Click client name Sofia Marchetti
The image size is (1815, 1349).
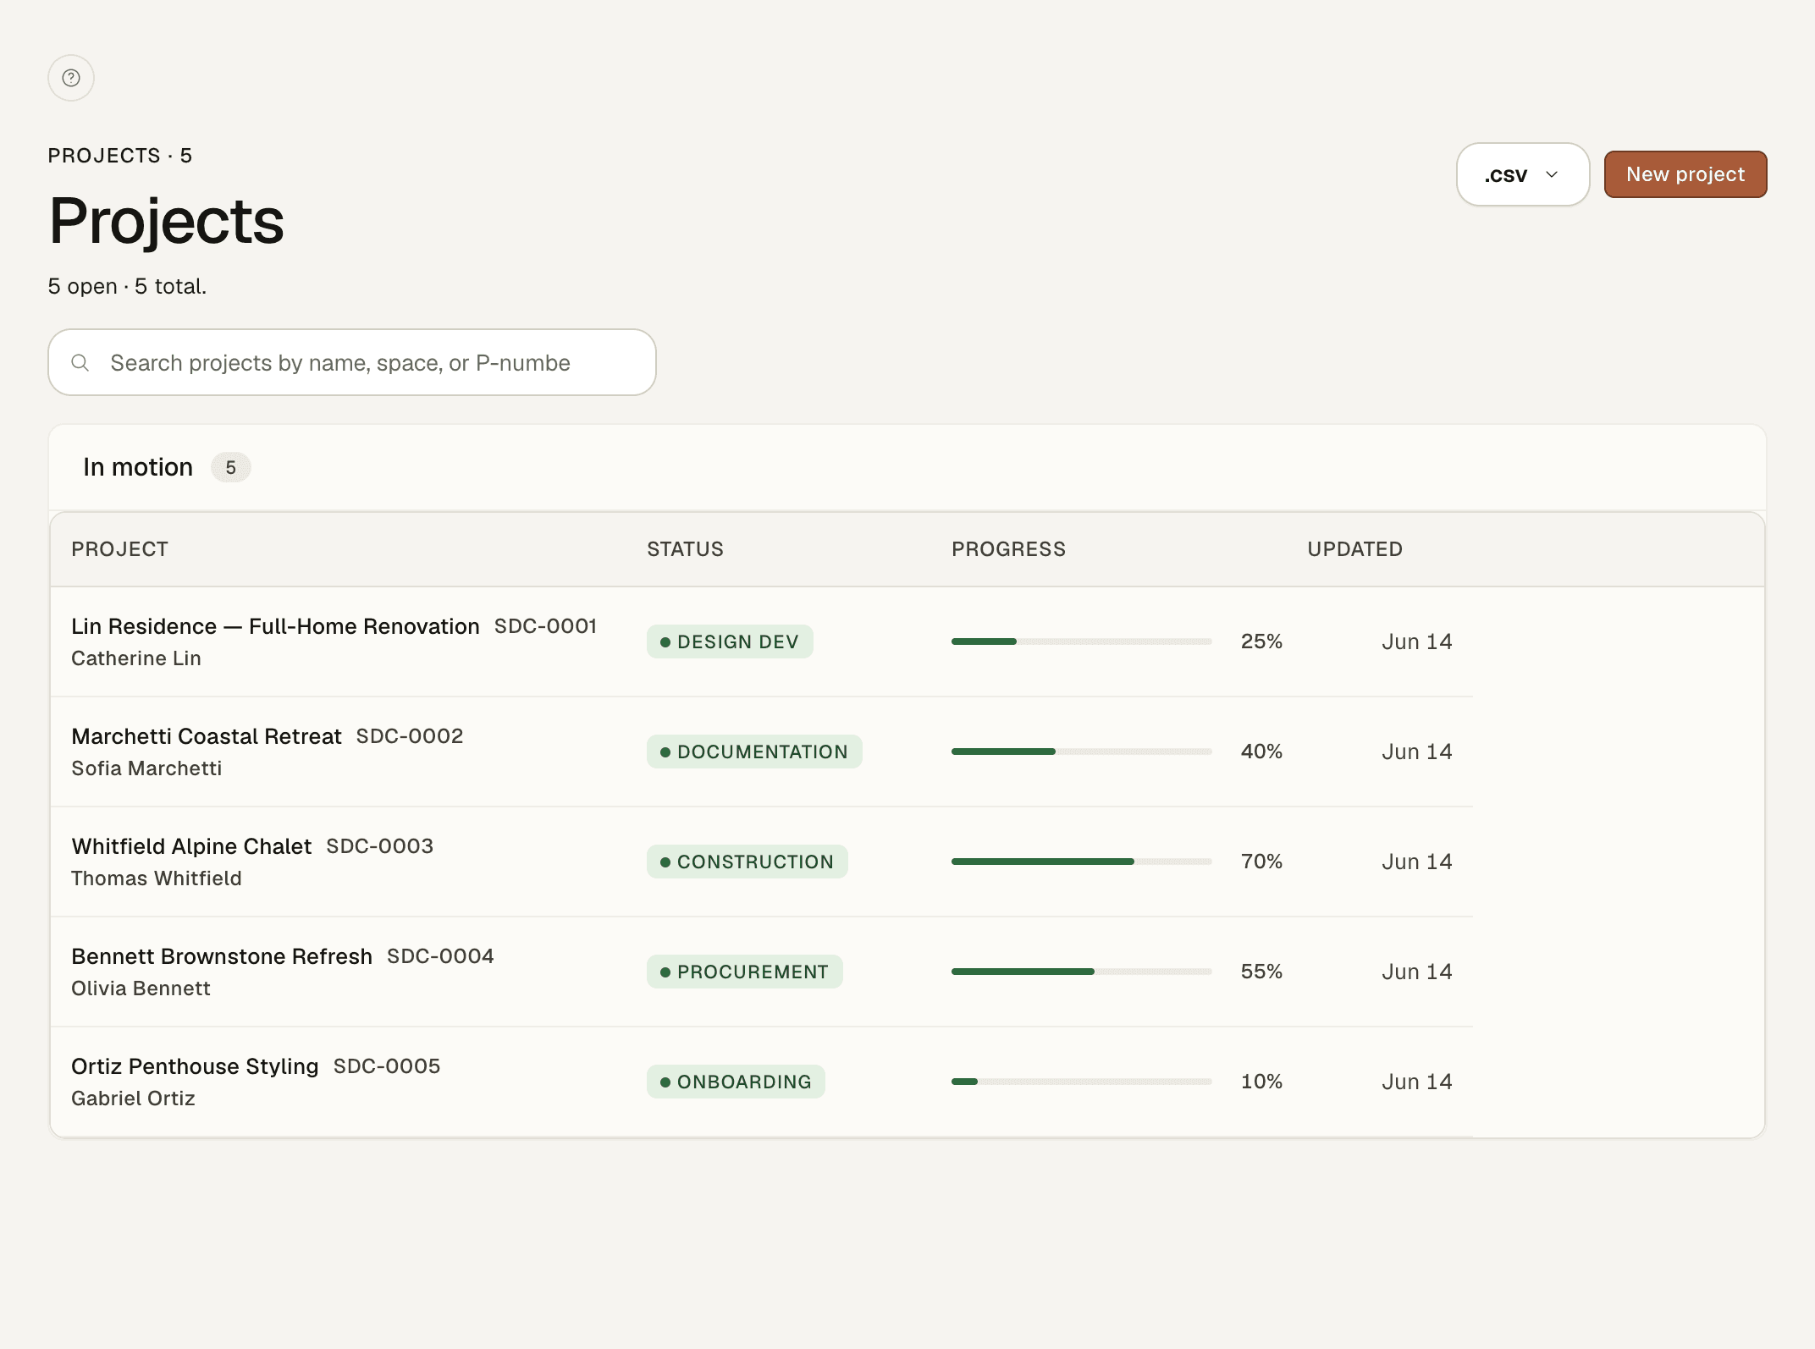(146, 768)
